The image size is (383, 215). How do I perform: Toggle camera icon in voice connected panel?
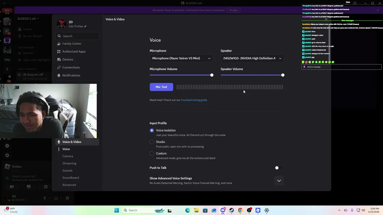[x=12, y=187]
